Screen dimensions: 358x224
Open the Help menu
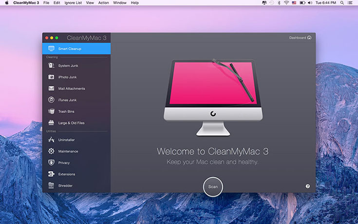[x=135, y=3]
